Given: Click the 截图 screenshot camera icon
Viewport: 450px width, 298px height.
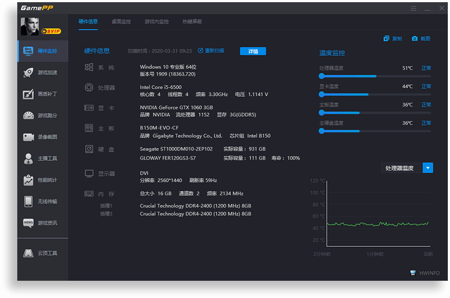Looking at the screenshot, I should (x=414, y=38).
